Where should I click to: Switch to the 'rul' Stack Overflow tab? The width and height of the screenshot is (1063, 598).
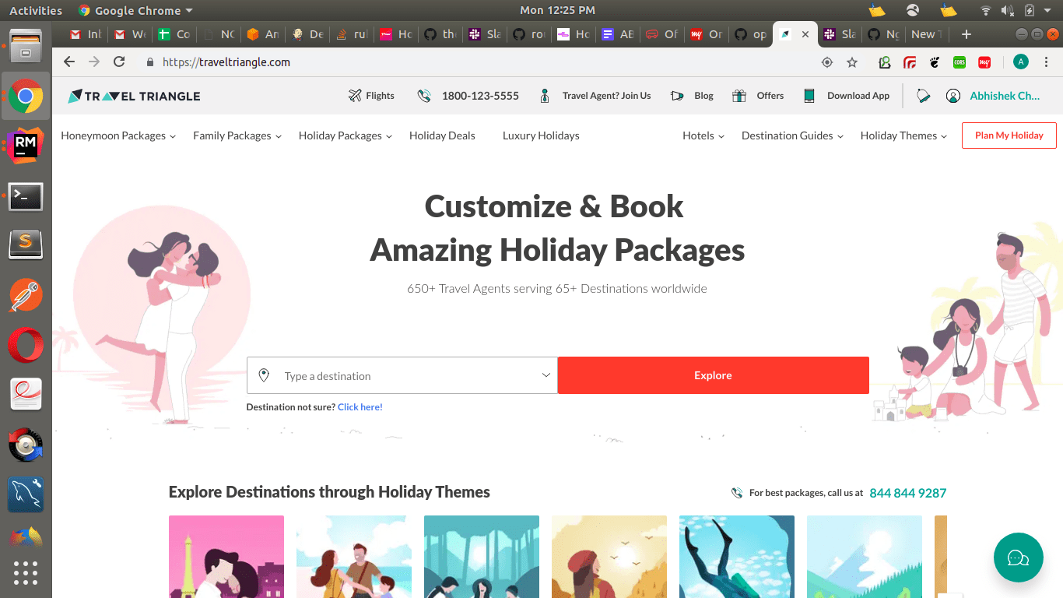click(x=351, y=34)
